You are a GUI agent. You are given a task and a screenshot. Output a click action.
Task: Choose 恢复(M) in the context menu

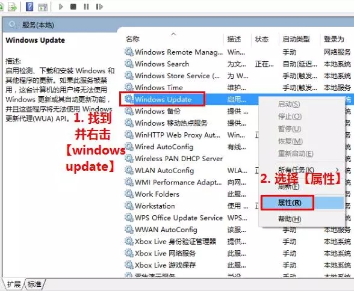pos(290,141)
